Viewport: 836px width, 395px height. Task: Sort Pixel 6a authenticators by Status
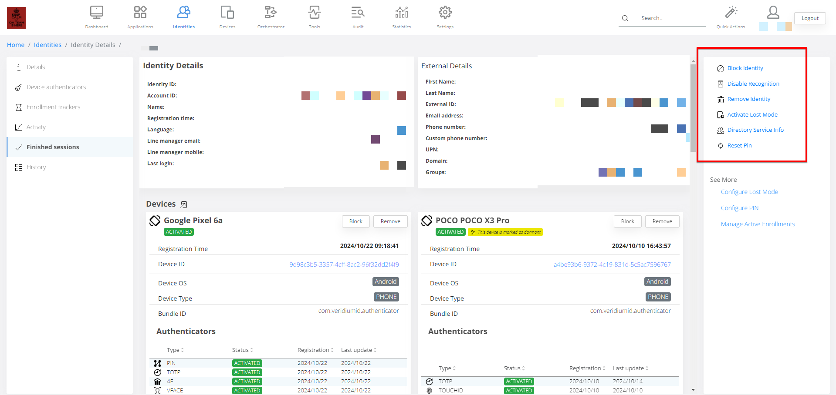[x=243, y=350]
